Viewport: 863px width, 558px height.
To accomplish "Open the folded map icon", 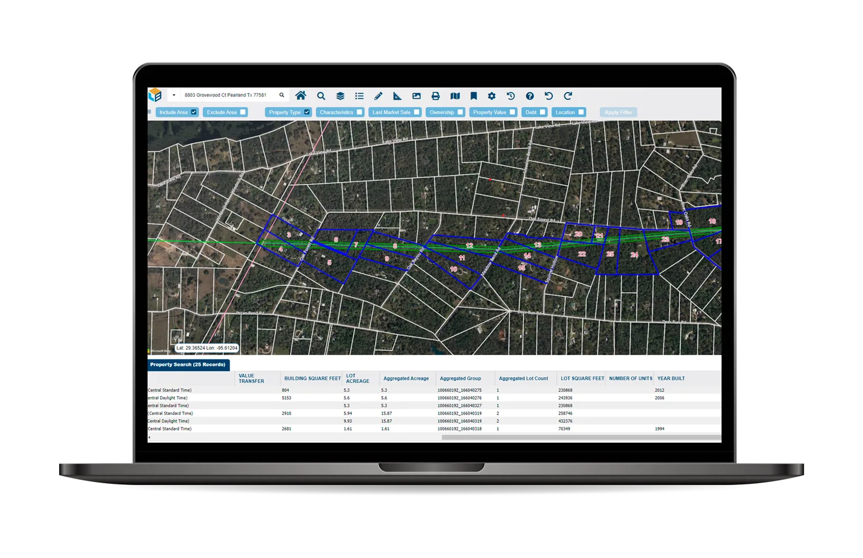I will pyautogui.click(x=455, y=96).
